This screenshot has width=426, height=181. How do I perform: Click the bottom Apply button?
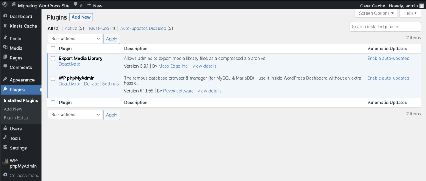pyautogui.click(x=111, y=115)
